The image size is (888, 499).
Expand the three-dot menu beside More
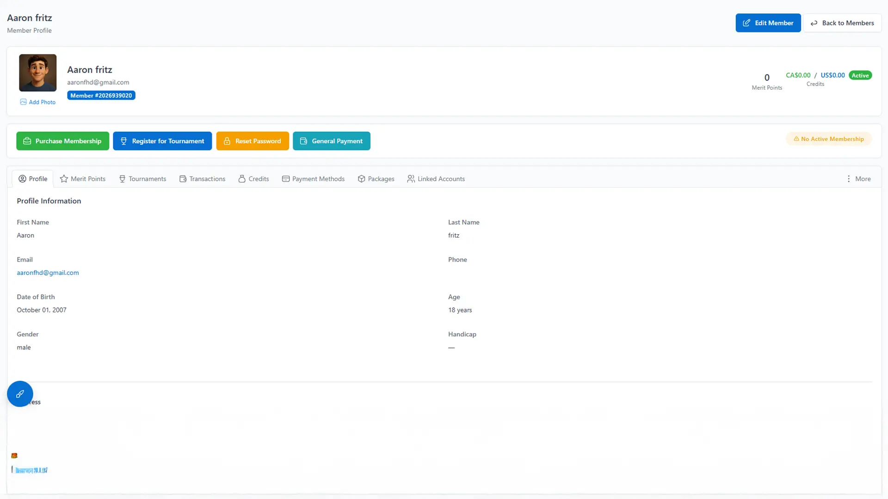pyautogui.click(x=848, y=179)
